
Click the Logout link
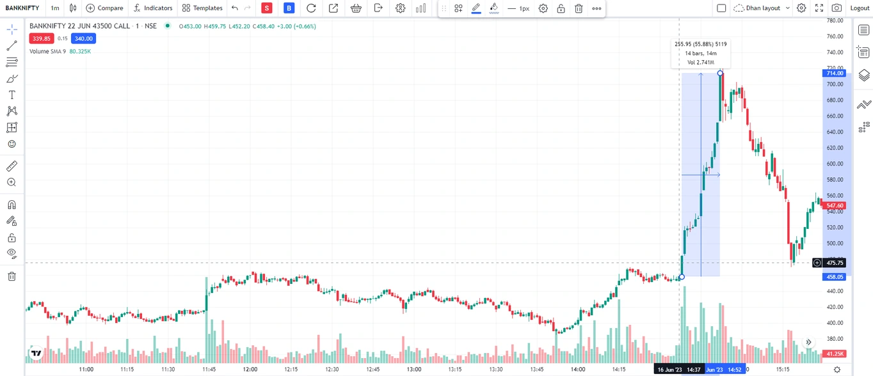point(860,8)
